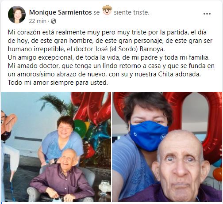
Task: Click the "siente triste" feeling text
Action: [x=131, y=12]
